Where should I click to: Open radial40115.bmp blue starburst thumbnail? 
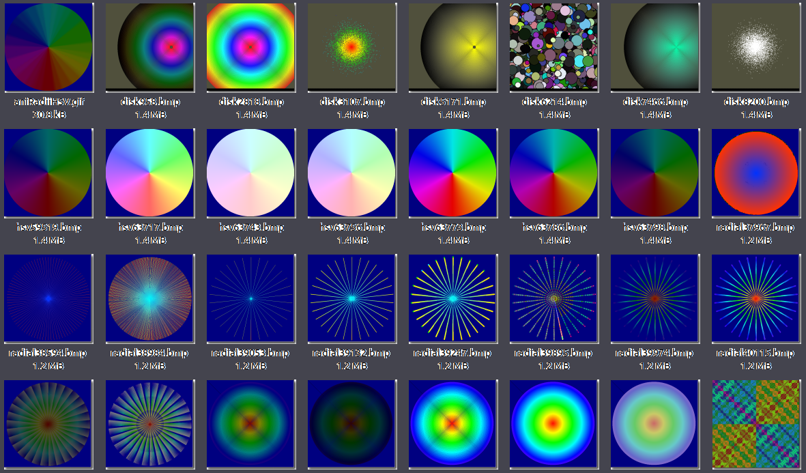point(755,298)
